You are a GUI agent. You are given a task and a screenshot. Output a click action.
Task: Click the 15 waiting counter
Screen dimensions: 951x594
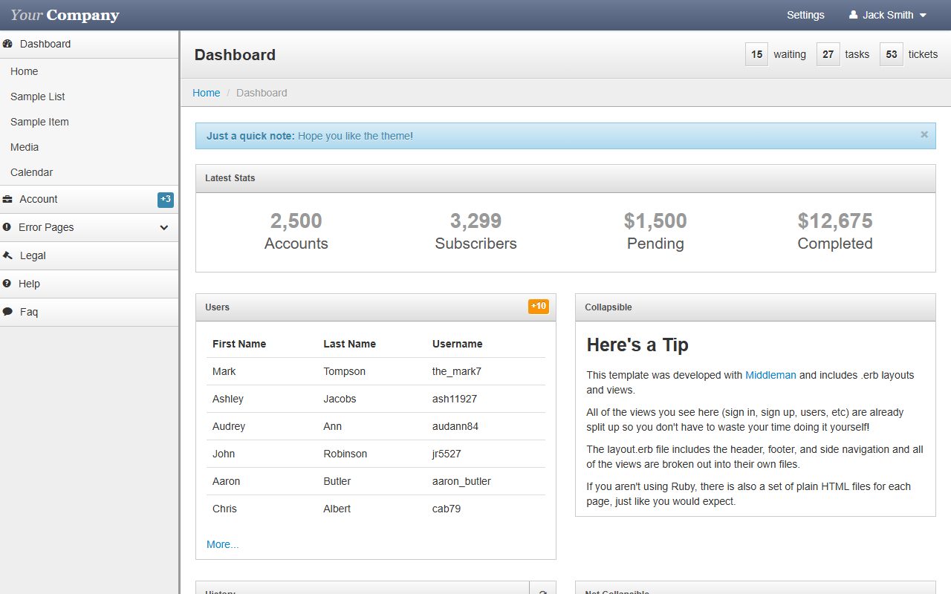[x=776, y=54]
